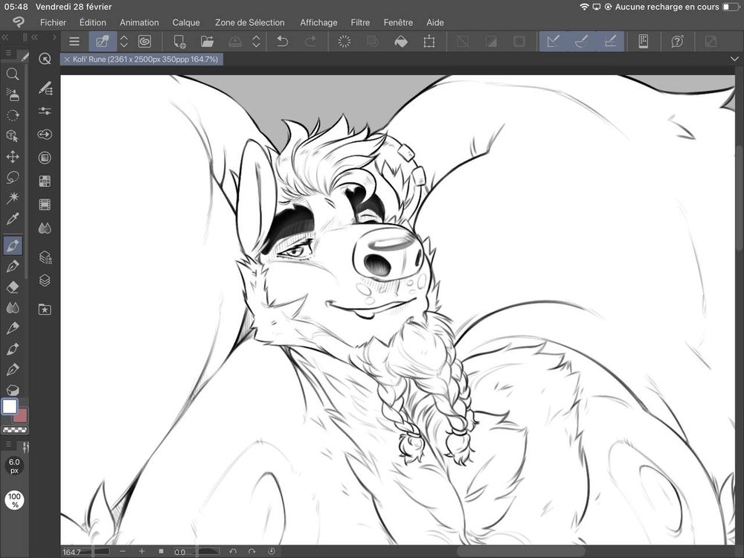This screenshot has width=744, height=558.
Task: Create a new canvas with New icon
Action: [x=179, y=41]
